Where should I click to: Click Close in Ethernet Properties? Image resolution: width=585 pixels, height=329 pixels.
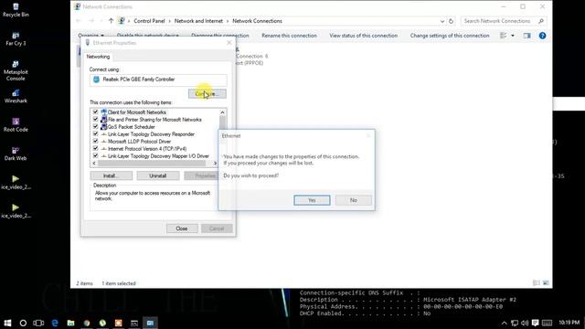pyautogui.click(x=182, y=228)
